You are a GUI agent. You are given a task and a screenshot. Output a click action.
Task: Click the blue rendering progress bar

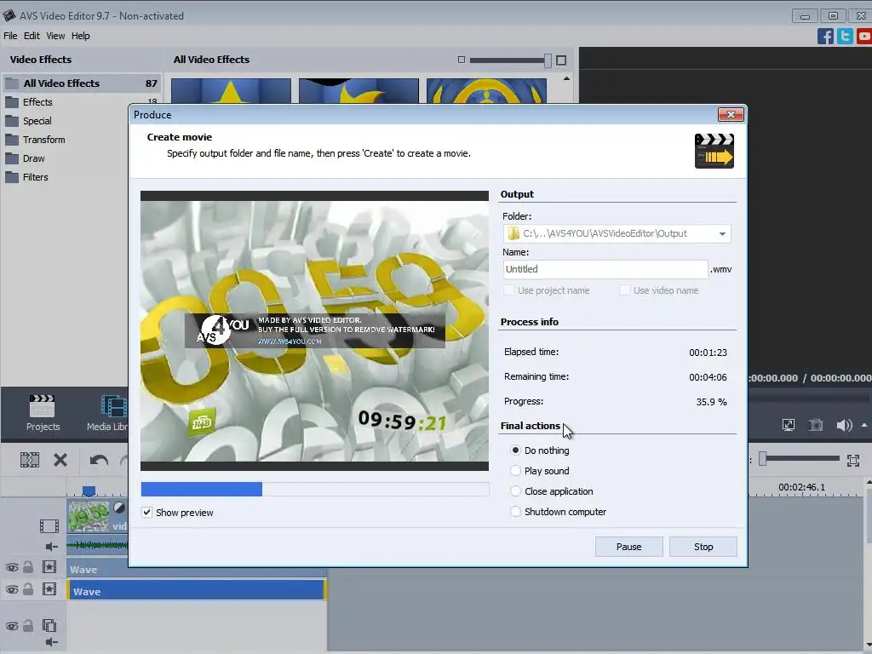point(201,489)
